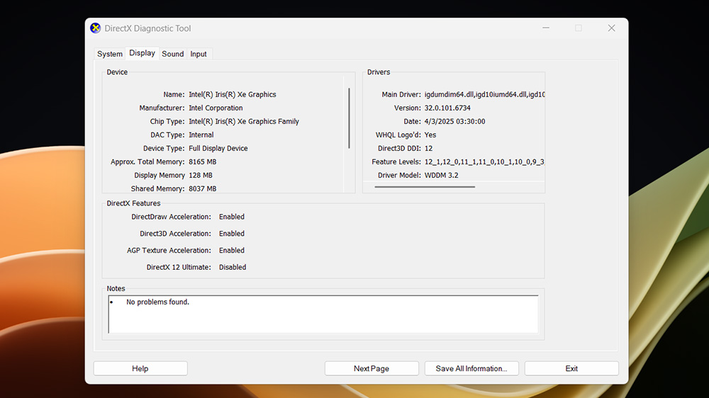
Task: Click the Direct3D DDI value '12'
Action: coord(429,148)
